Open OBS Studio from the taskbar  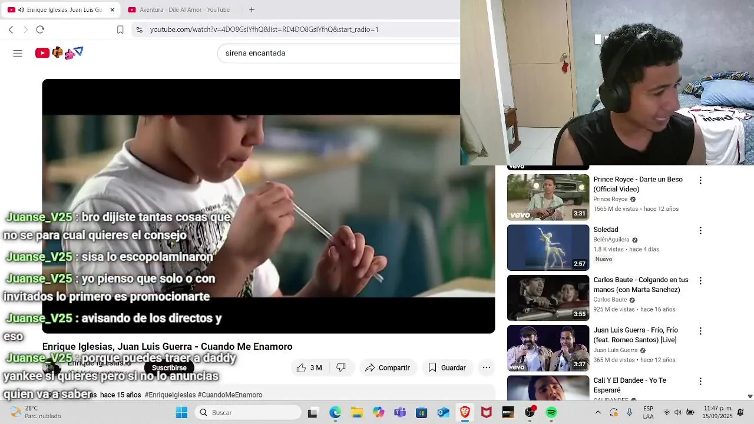click(530, 412)
